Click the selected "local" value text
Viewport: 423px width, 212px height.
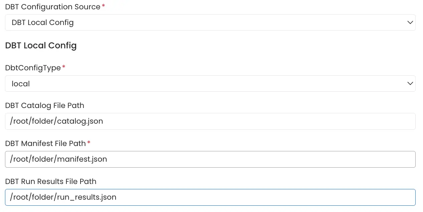pos(21,84)
